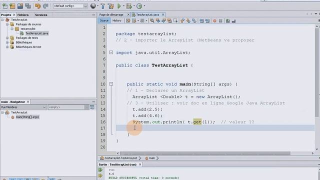
Task: Switch to TestArrayList.java editor tab
Action: coord(147,14)
